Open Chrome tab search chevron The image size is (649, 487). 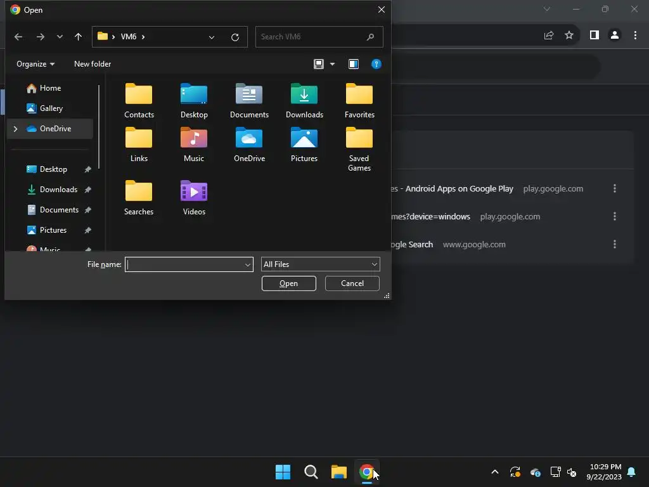pos(547,9)
